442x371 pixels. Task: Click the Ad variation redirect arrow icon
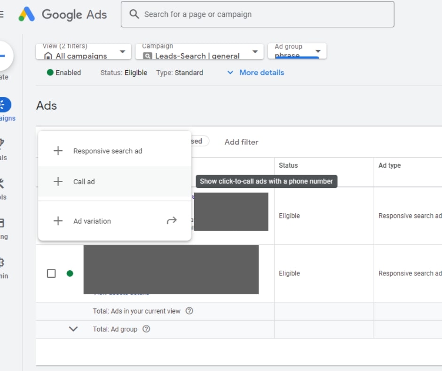[172, 220]
